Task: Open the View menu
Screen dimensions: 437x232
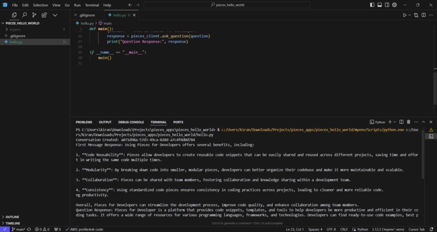Action: coord(56,5)
